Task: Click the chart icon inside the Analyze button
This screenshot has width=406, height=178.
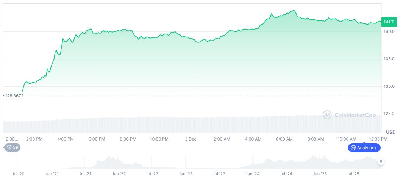Action: point(353,148)
